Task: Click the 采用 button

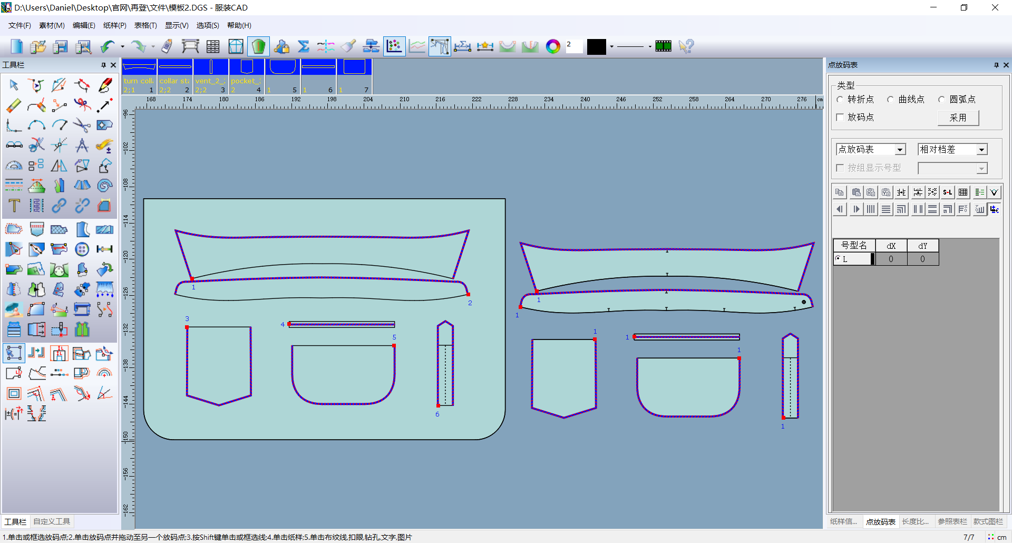Action: [958, 118]
